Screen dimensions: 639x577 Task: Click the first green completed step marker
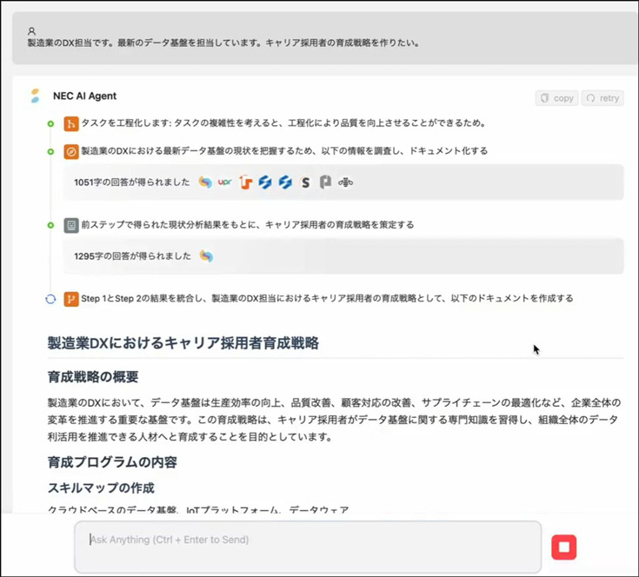[50, 124]
